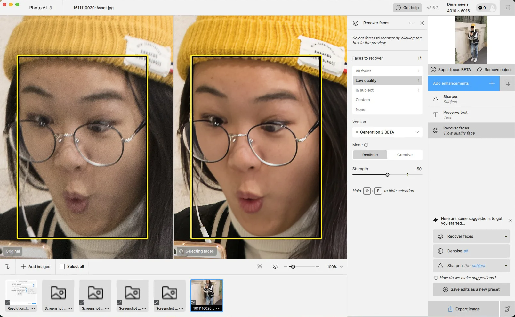Click the Strength slider handle
This screenshot has width=515, height=317.
pyautogui.click(x=387, y=175)
